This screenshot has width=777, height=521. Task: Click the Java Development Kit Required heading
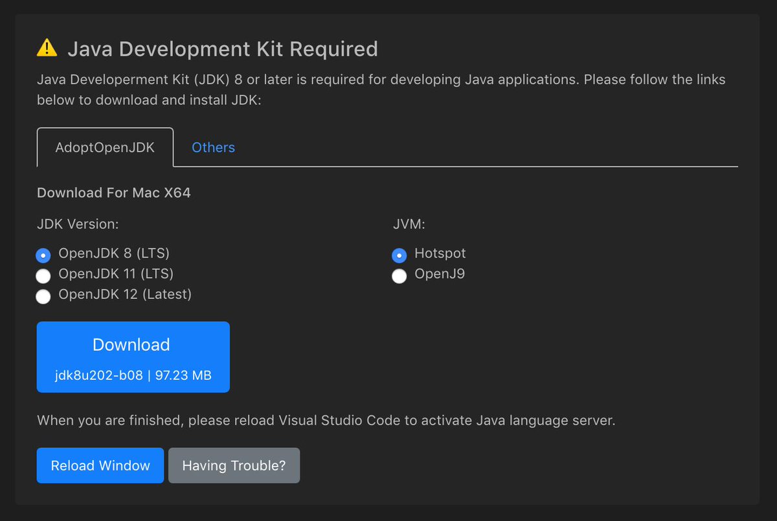click(222, 49)
